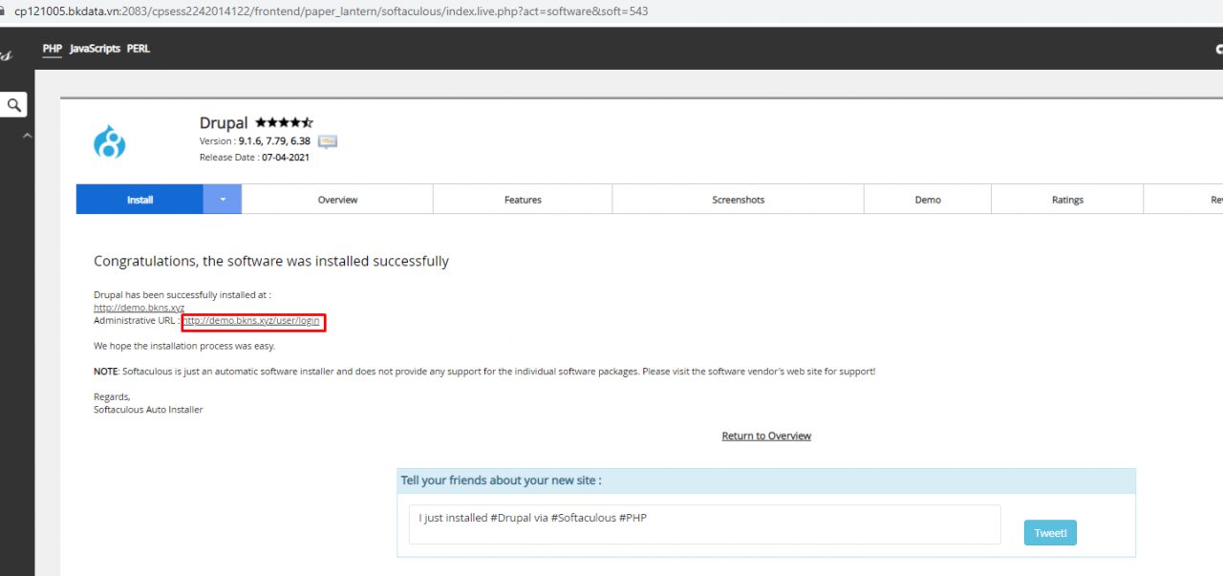
Task: Select the Install tab
Action: point(139,200)
